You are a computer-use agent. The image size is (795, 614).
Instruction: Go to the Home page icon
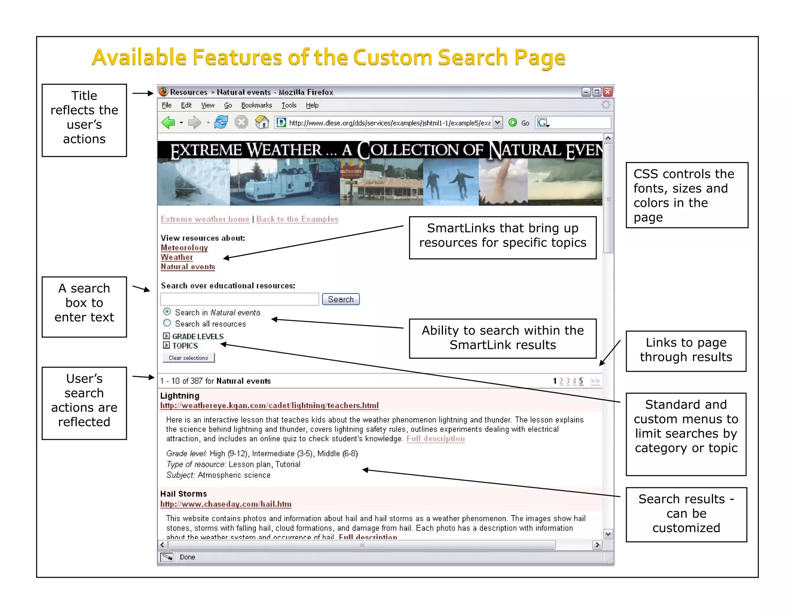point(262,122)
